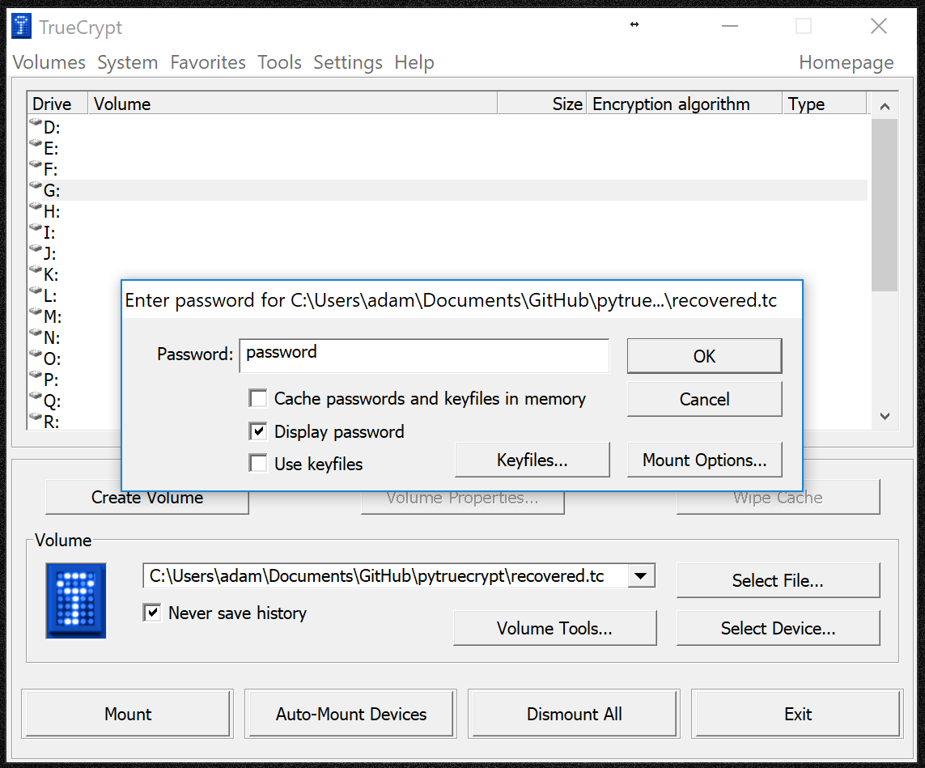Open the System menu
925x768 pixels.
tap(127, 62)
